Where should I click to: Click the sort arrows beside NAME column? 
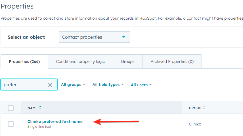point(40,108)
